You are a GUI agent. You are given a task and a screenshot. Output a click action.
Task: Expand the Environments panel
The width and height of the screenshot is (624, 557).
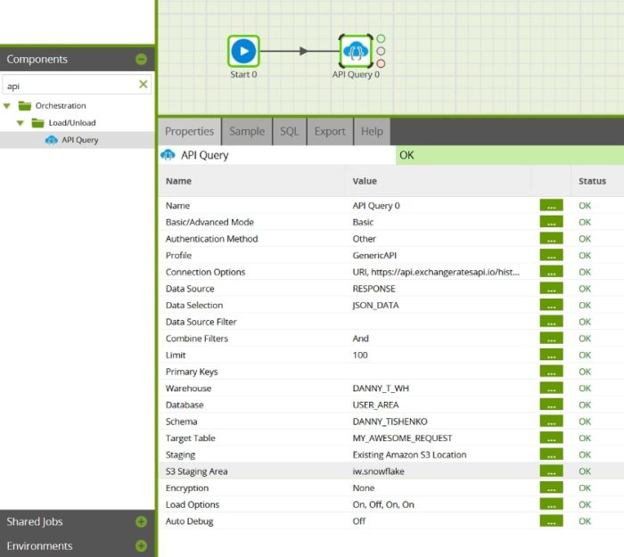pyautogui.click(x=141, y=545)
